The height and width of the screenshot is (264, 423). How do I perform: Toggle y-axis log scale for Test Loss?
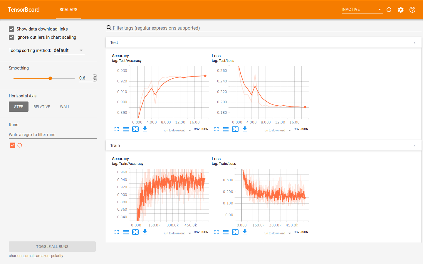pyautogui.click(x=226, y=129)
